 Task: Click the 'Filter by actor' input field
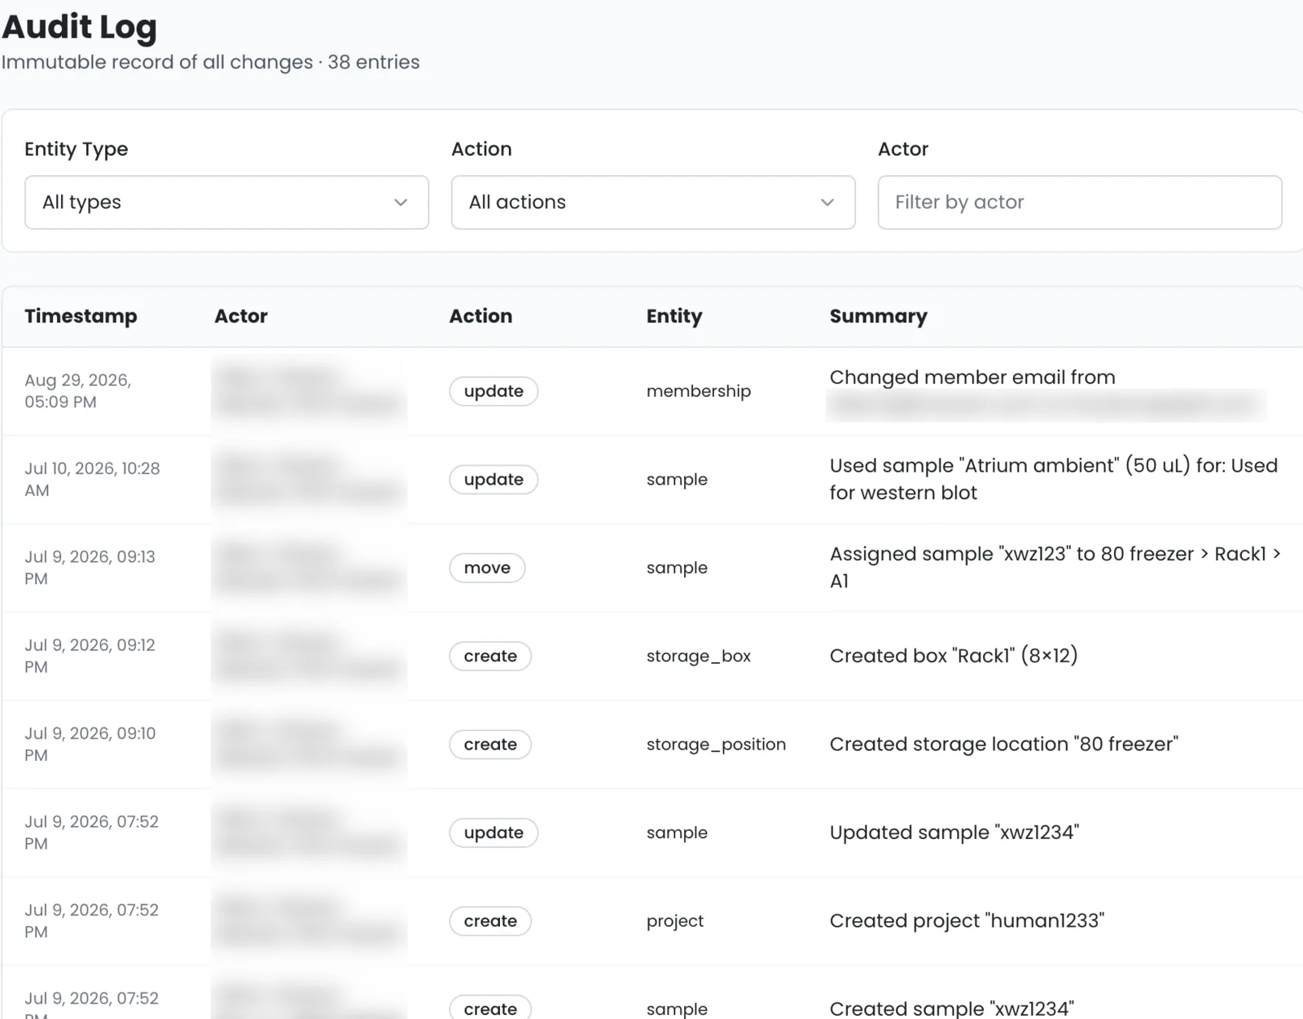click(1080, 202)
